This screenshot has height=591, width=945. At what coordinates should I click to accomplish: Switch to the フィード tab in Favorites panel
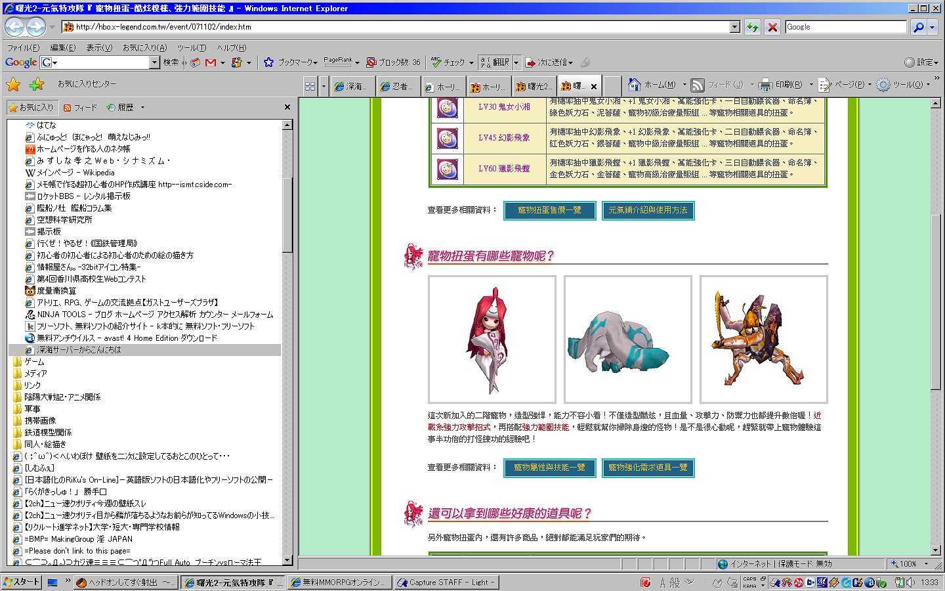tap(80, 108)
